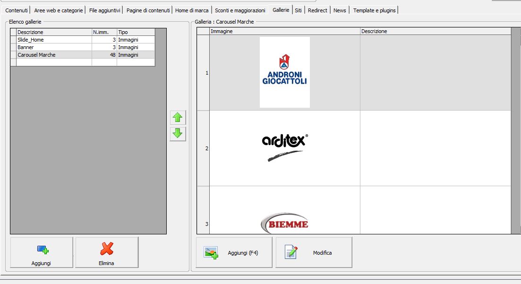
Task: Open the News tab
Action: point(340,10)
